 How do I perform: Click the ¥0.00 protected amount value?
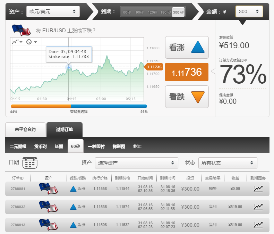click(228, 101)
